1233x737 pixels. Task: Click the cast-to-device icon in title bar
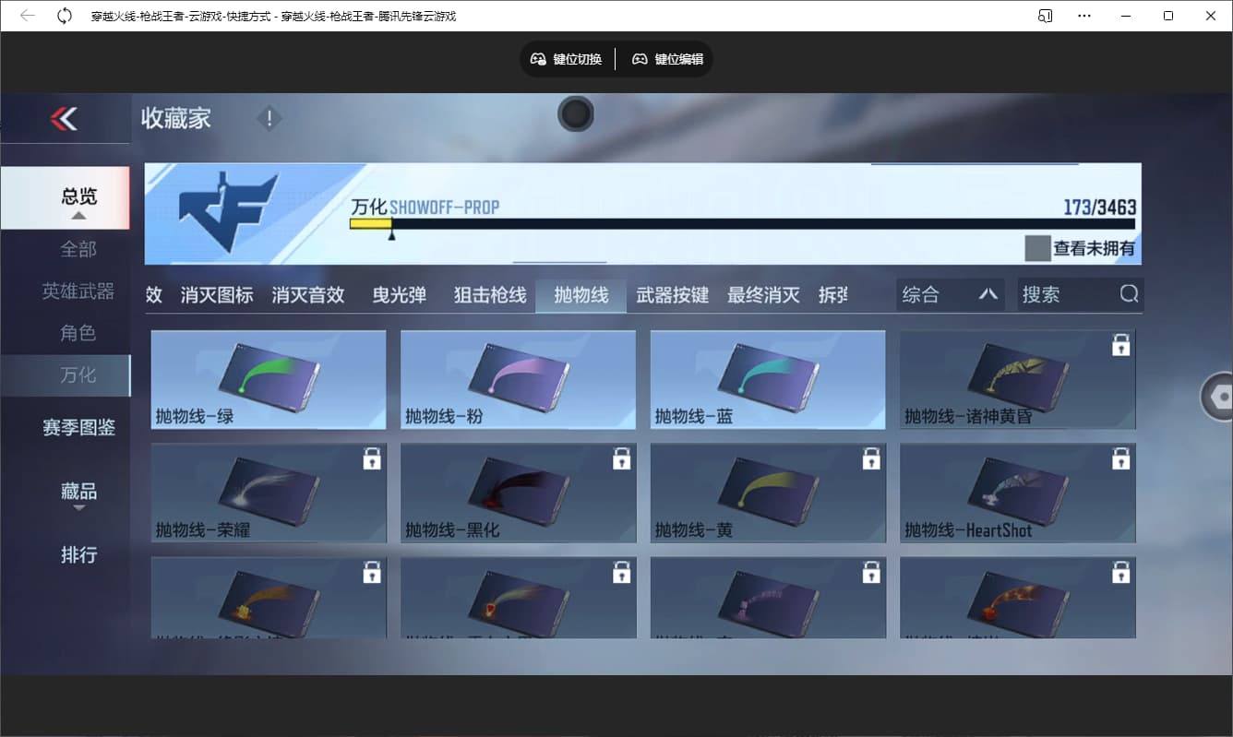pos(1045,15)
